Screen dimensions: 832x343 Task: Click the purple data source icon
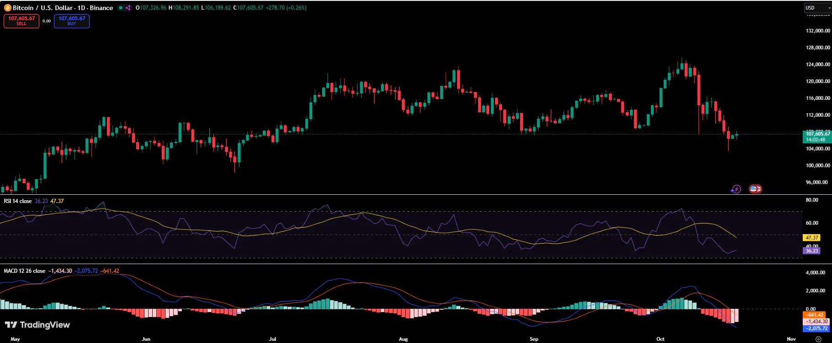click(x=128, y=8)
